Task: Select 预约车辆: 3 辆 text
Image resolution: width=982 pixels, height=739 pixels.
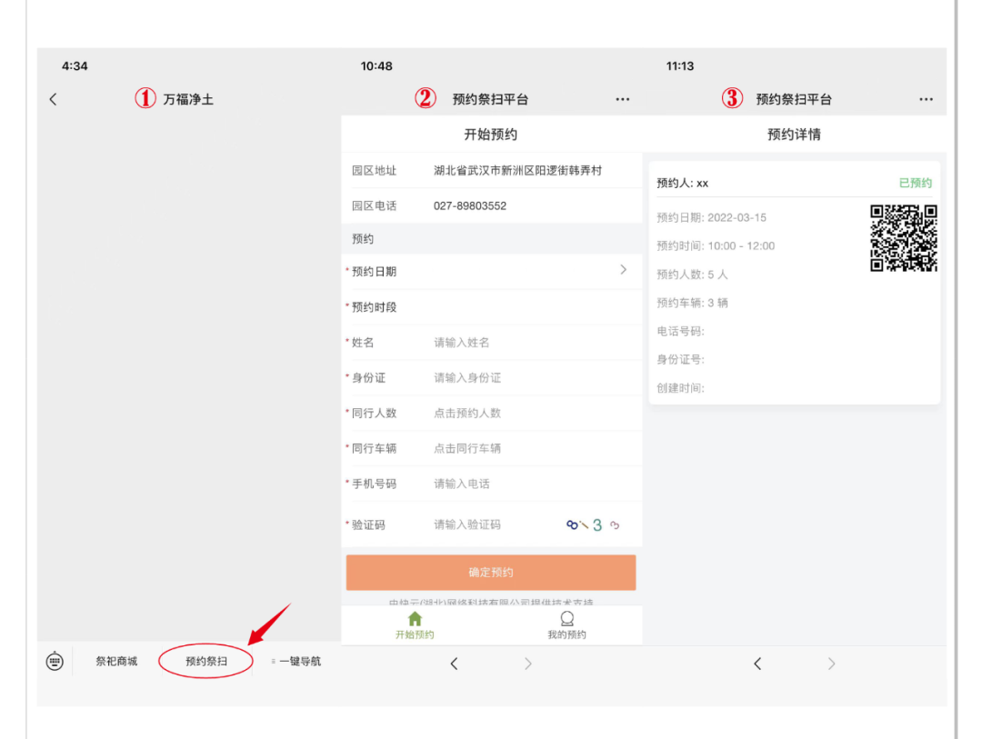Action: pyautogui.click(x=692, y=303)
